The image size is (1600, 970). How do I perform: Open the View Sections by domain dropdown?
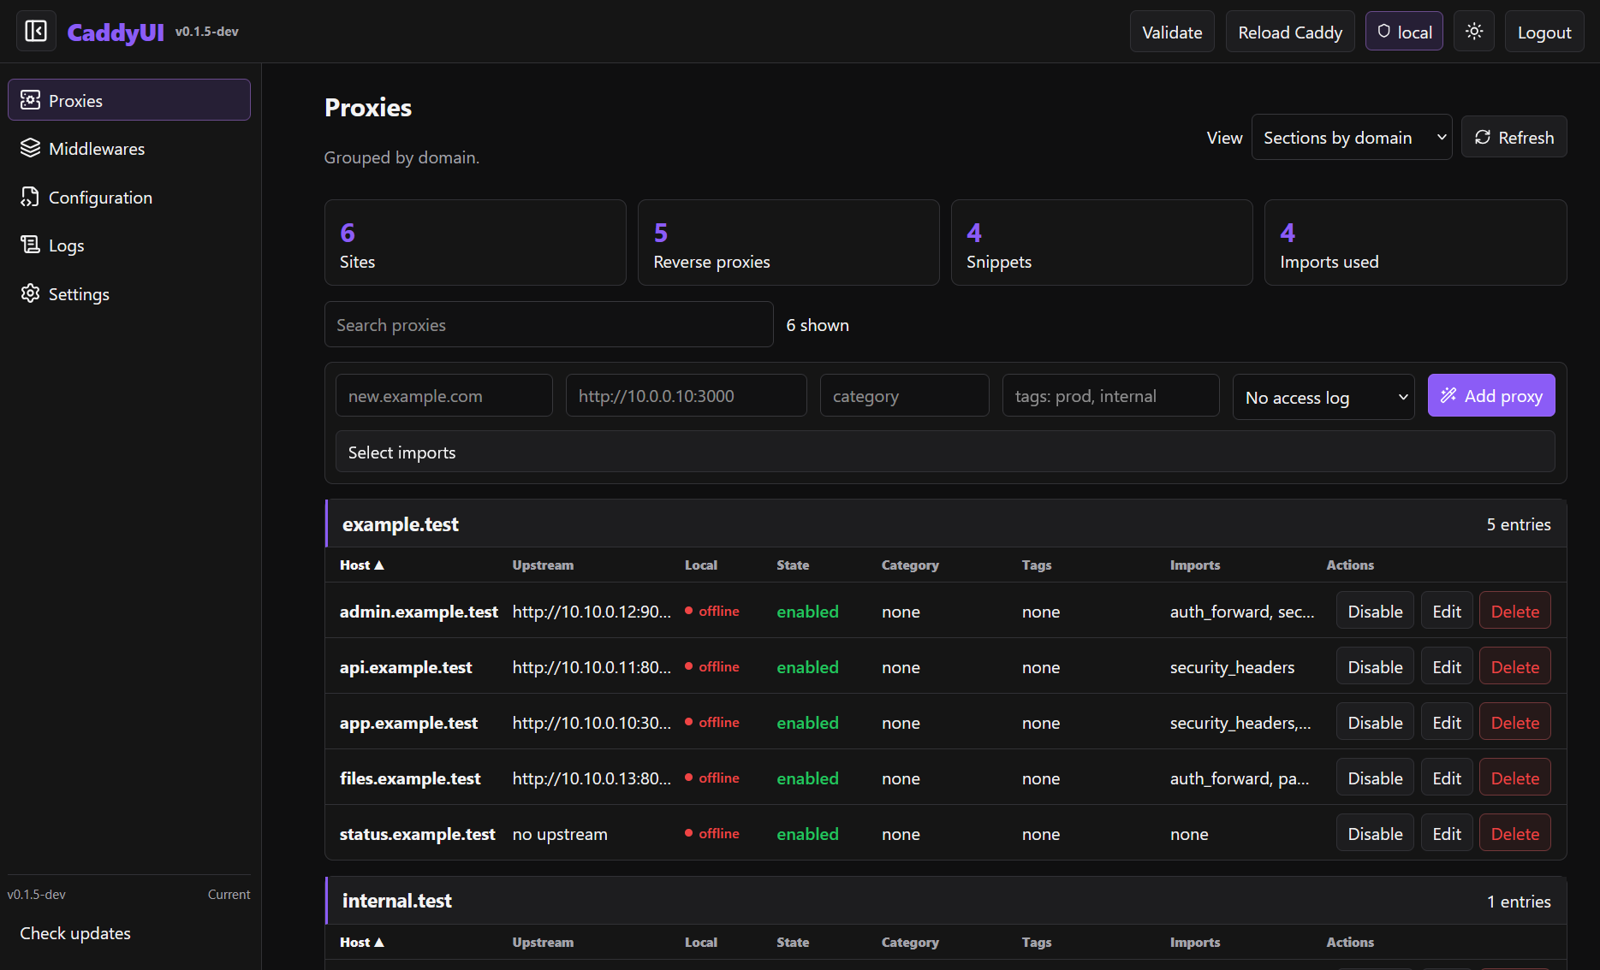(1352, 137)
